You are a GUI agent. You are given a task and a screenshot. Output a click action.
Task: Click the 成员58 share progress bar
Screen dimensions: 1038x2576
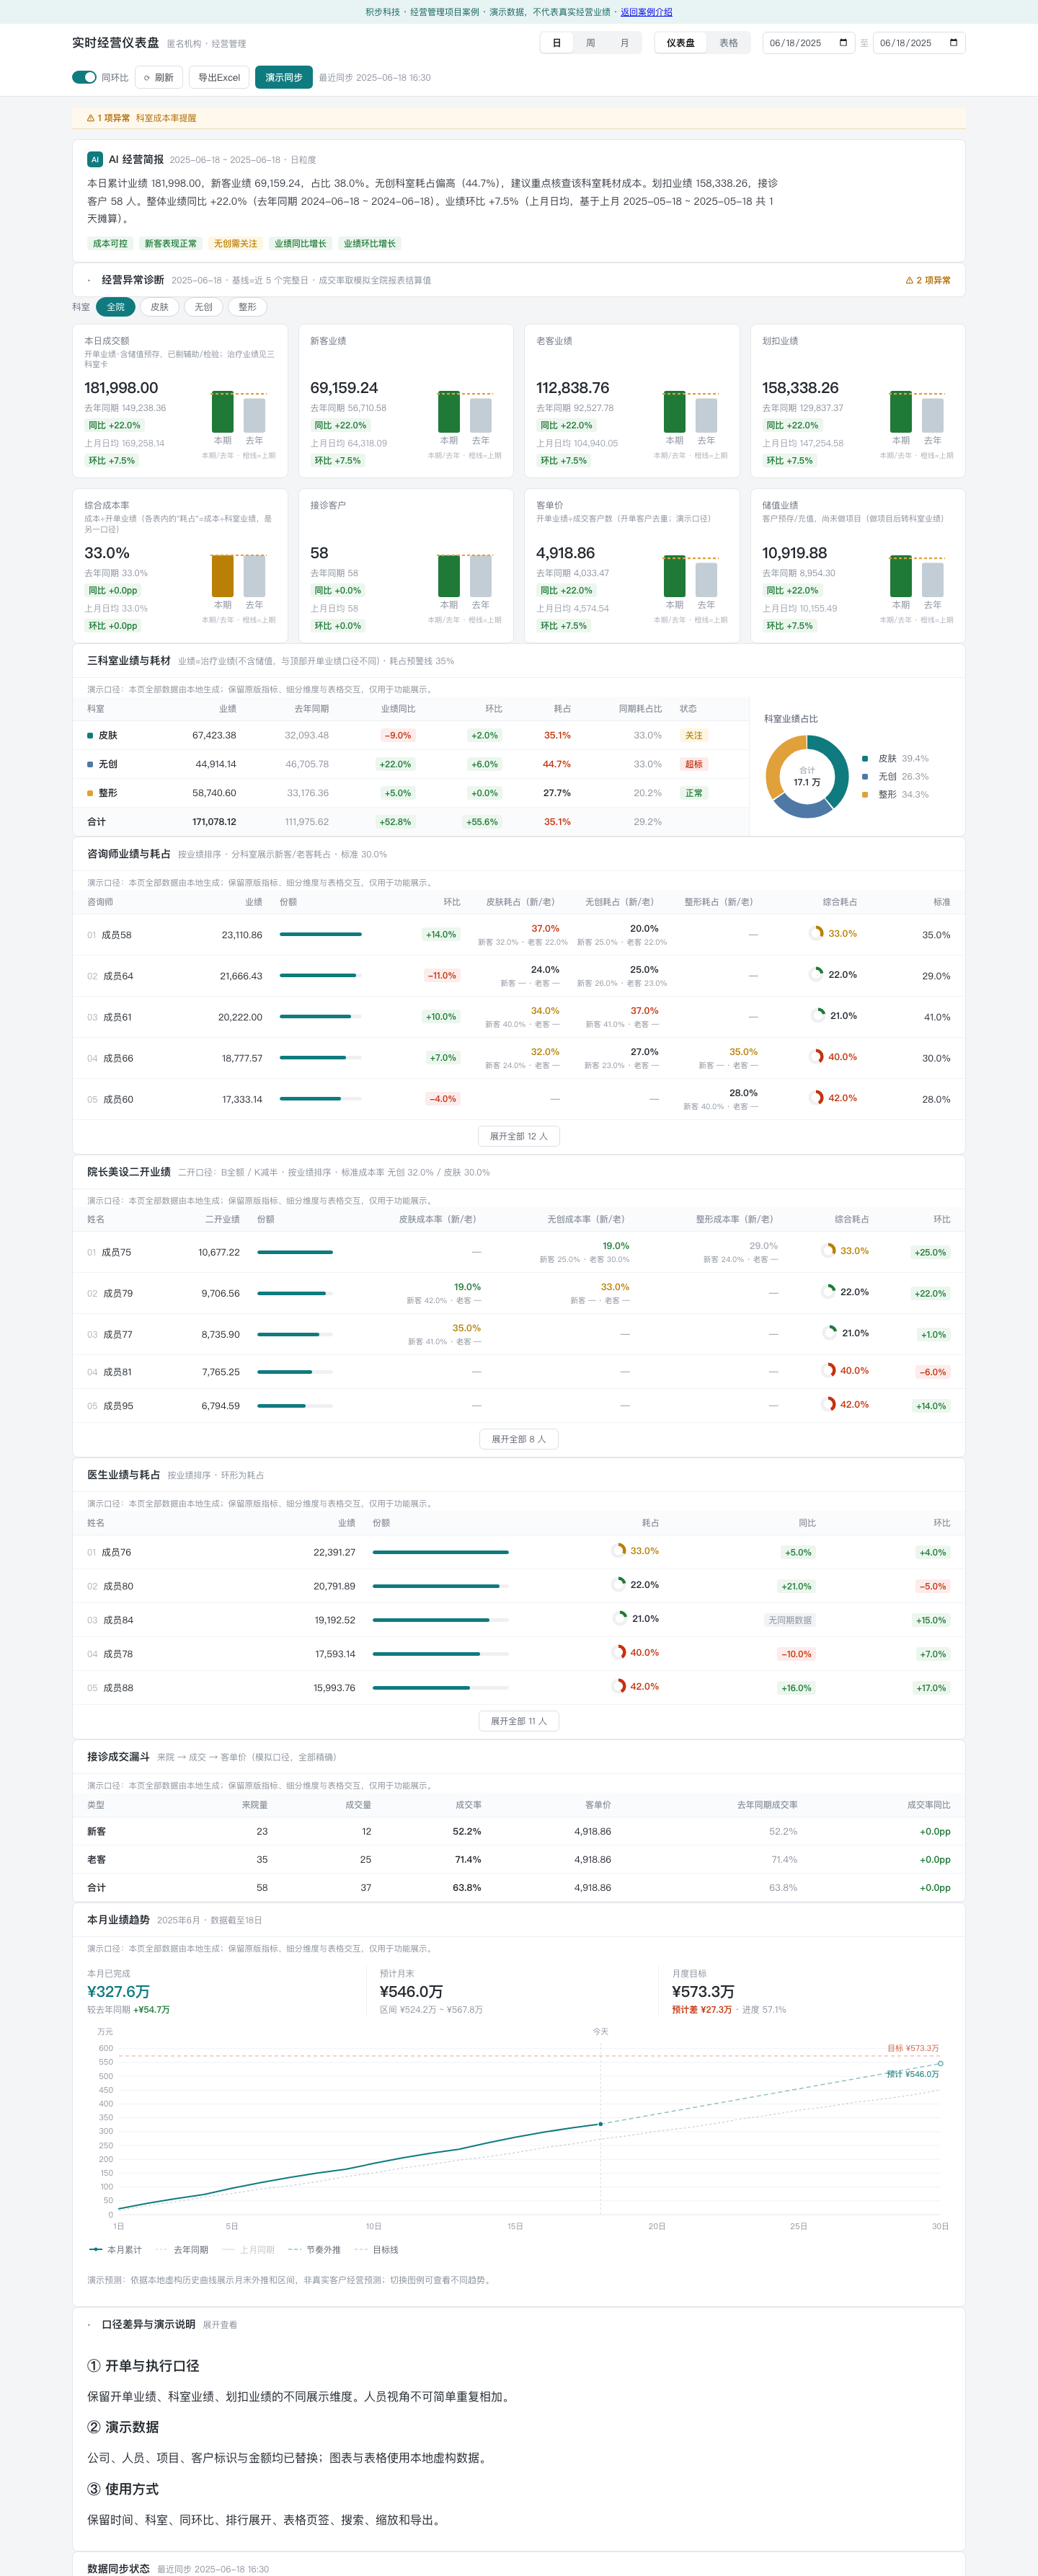coord(321,934)
